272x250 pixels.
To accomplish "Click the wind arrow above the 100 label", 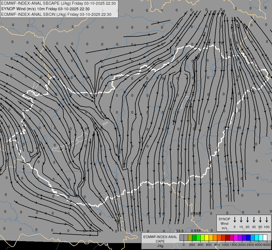I will 267,220.
